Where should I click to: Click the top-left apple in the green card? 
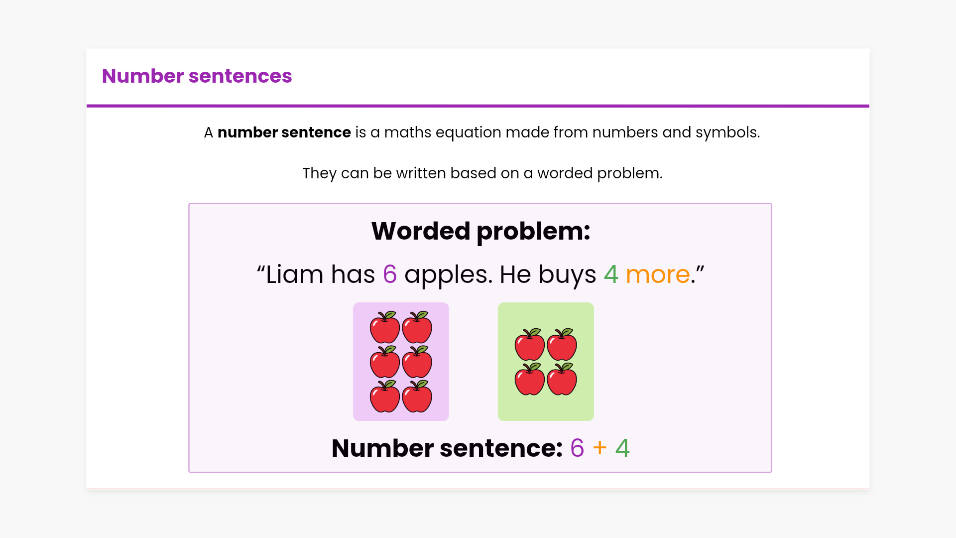pos(529,345)
